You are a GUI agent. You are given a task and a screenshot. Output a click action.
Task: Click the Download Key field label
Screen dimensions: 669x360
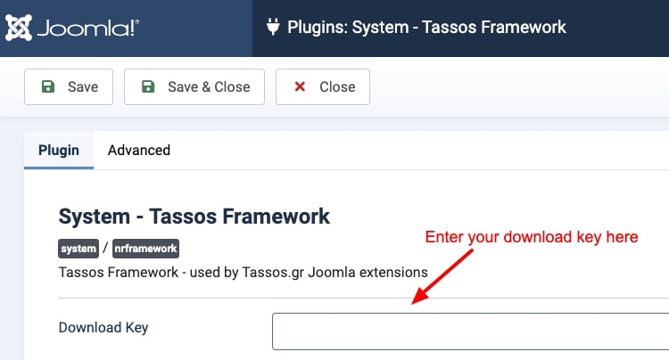(103, 328)
